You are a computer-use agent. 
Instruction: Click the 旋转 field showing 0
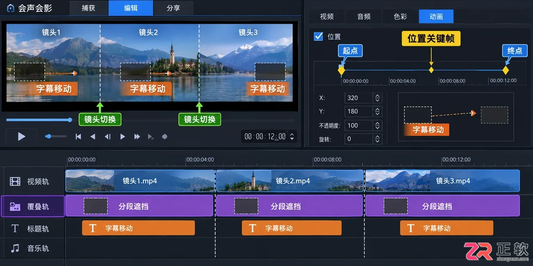(x=358, y=139)
